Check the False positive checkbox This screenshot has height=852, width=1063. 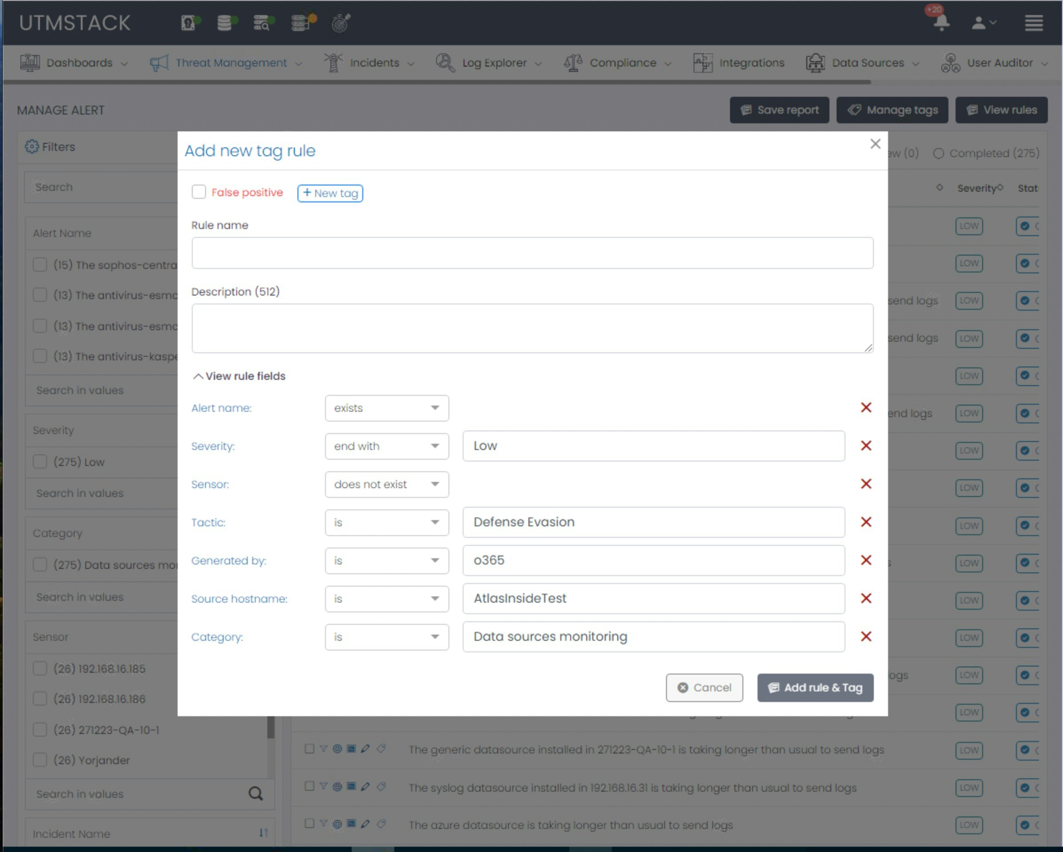(x=198, y=192)
